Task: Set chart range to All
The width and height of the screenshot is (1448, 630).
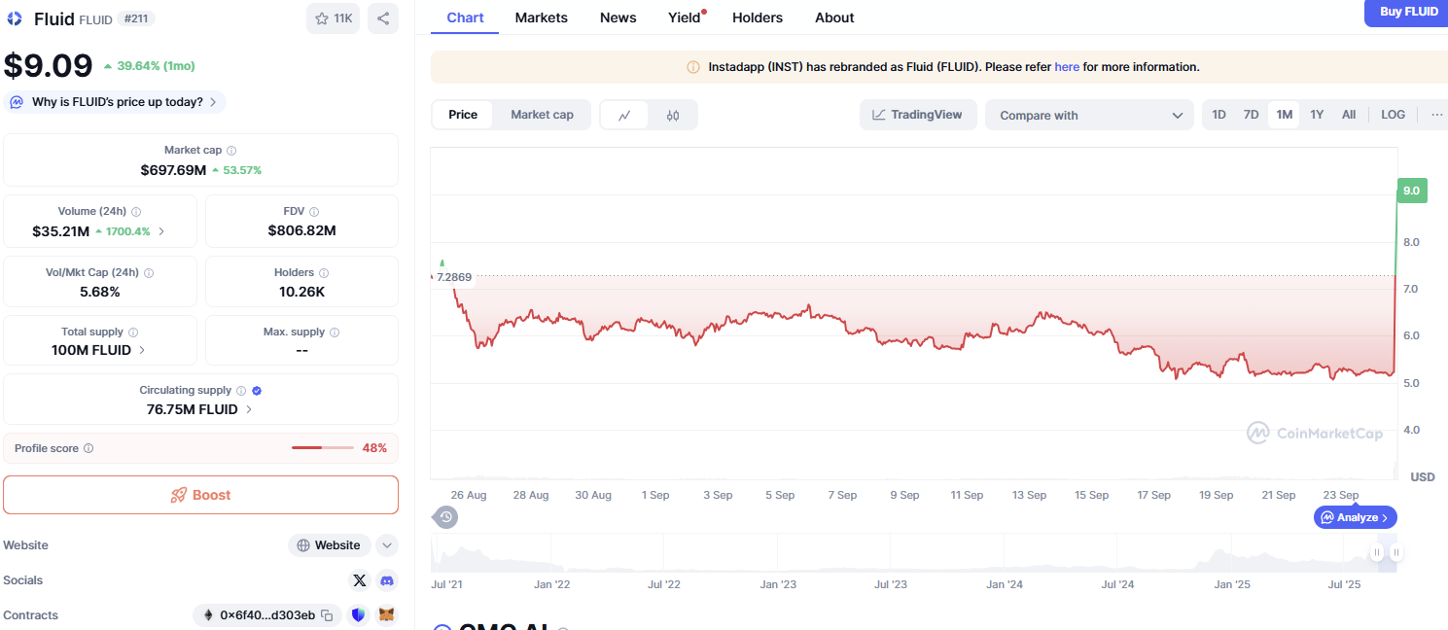Action: coord(1349,115)
